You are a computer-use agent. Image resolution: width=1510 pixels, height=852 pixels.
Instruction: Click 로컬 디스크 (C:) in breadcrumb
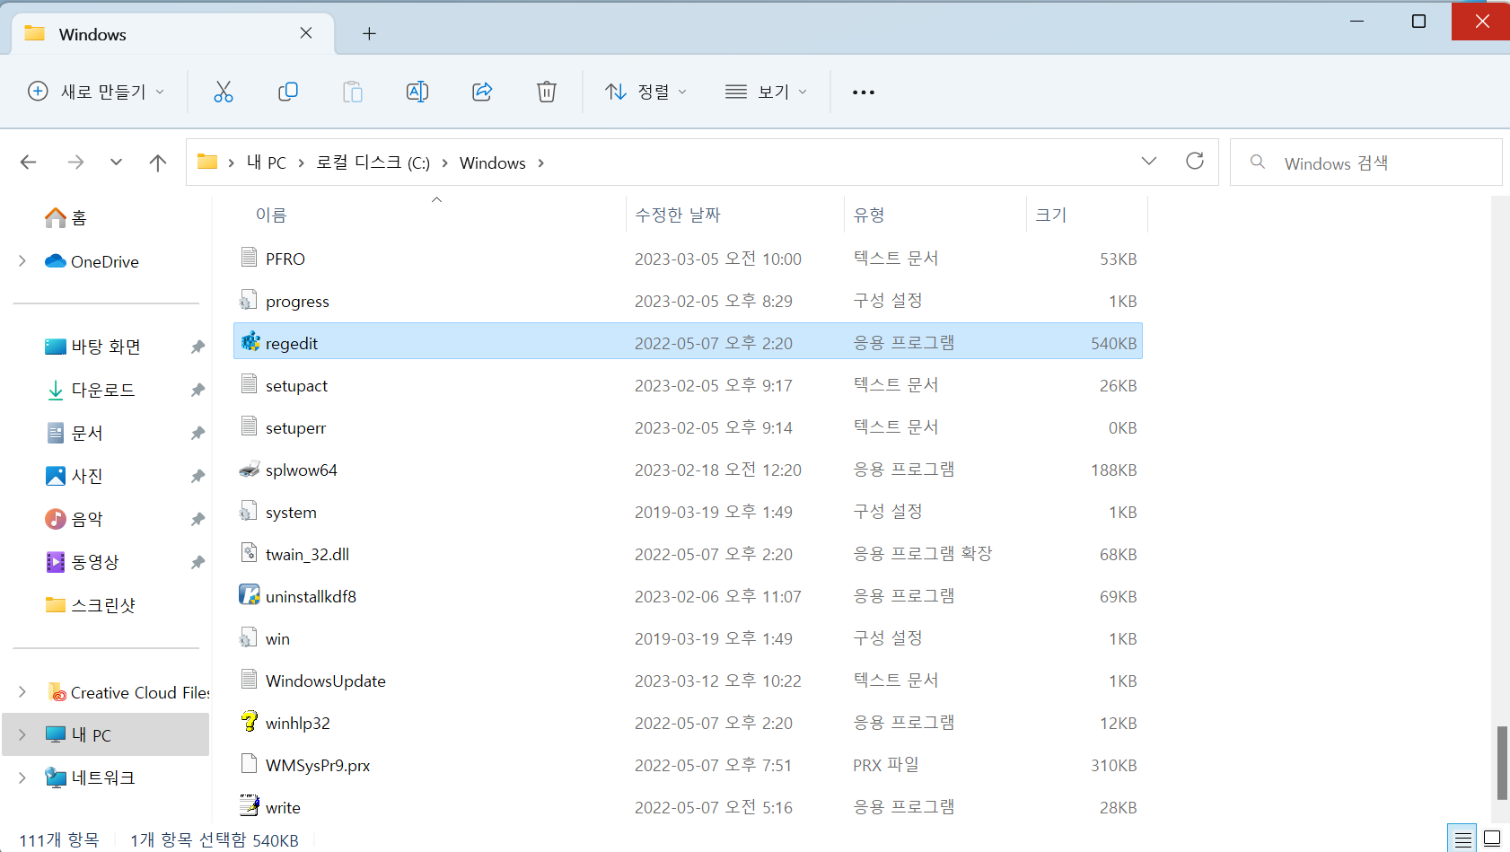[x=373, y=162]
